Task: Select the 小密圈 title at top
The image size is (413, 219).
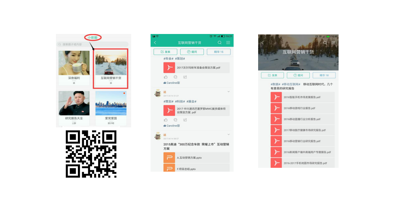Action: point(93,38)
